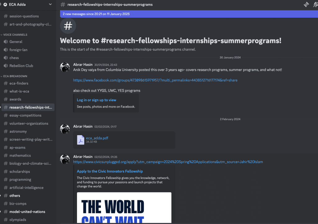Open the ECA Adda server dropdown menu
Screen dimensions: 318x224
[x=51, y=4]
